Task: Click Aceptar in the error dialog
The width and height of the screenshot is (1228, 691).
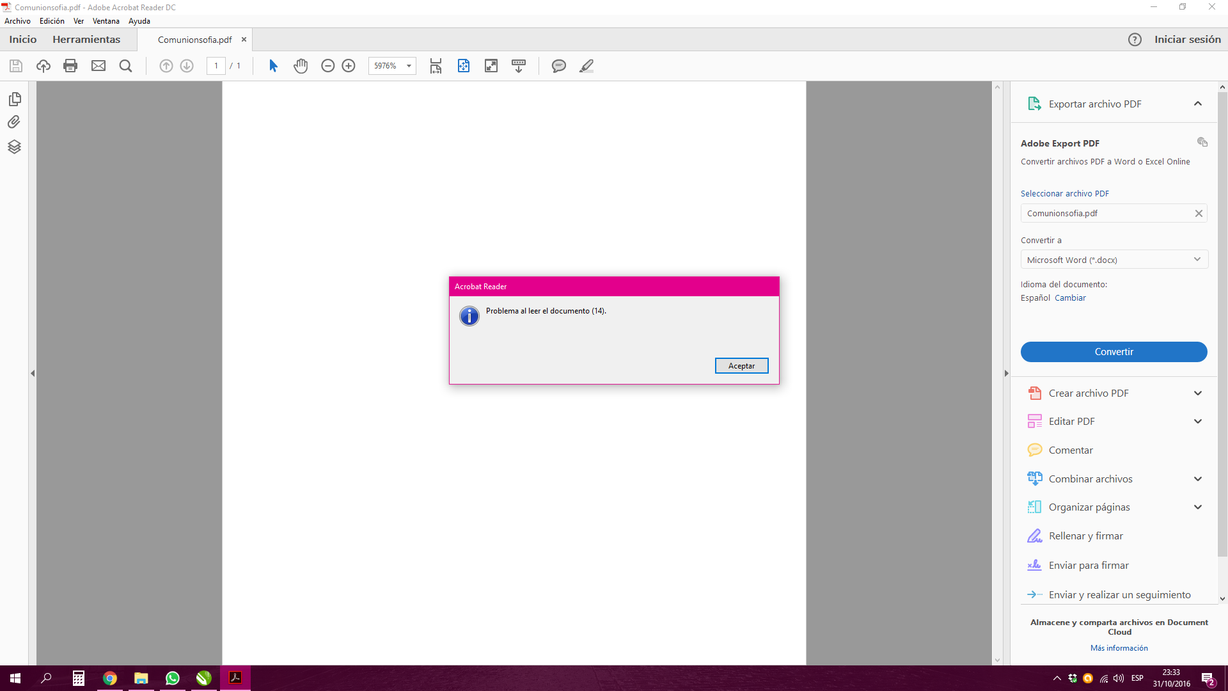Action: [741, 366]
